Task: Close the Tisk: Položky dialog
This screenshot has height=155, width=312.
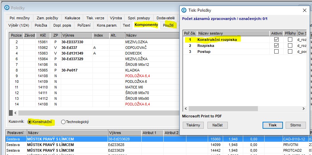Action: pyautogui.click(x=304, y=10)
